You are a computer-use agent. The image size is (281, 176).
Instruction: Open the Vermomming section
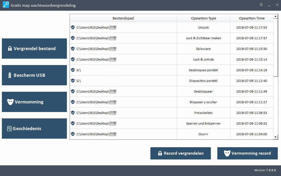point(34,102)
